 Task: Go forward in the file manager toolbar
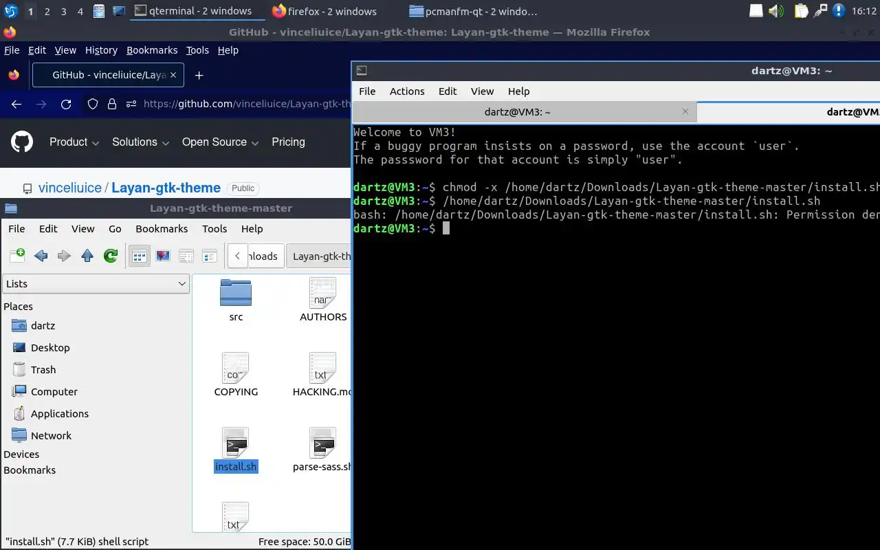point(64,256)
